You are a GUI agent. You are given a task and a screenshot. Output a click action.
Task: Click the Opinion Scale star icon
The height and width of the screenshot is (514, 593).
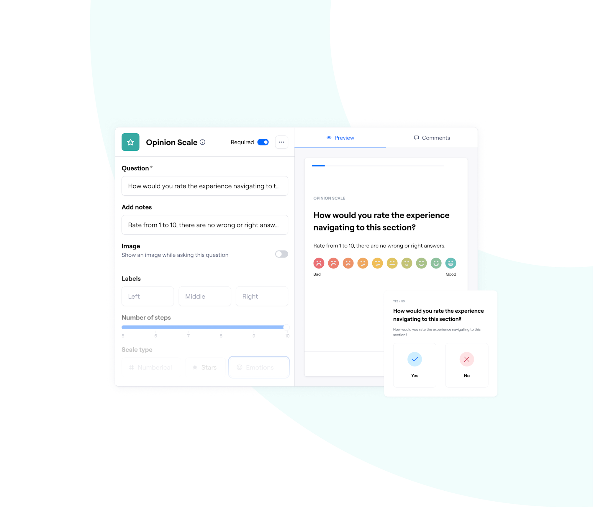(x=130, y=141)
